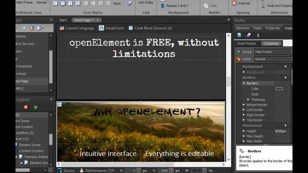Viewport: 308px width, 173px height.
Task: Click the save icon in Styles panel toolbar
Action: (x=239, y=35)
